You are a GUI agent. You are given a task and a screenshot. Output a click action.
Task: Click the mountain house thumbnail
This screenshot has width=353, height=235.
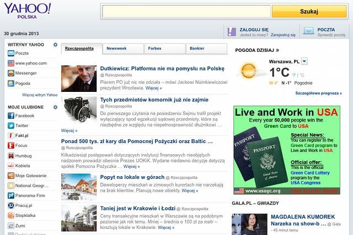[x=79, y=187]
